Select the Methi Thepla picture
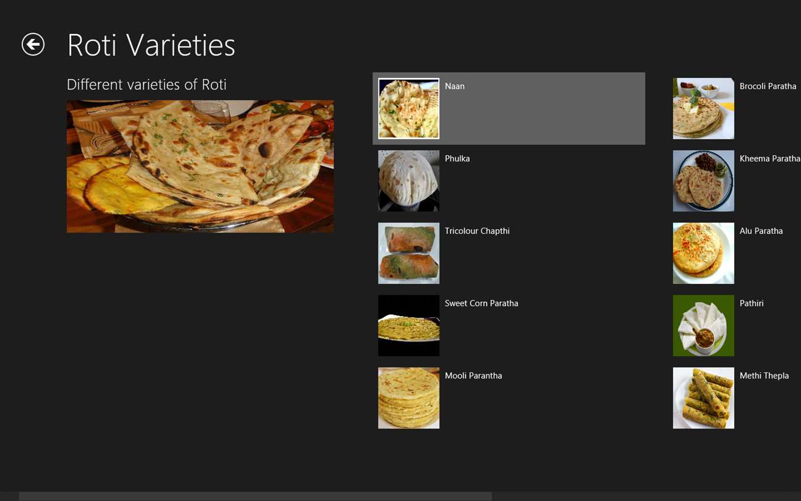 [703, 398]
